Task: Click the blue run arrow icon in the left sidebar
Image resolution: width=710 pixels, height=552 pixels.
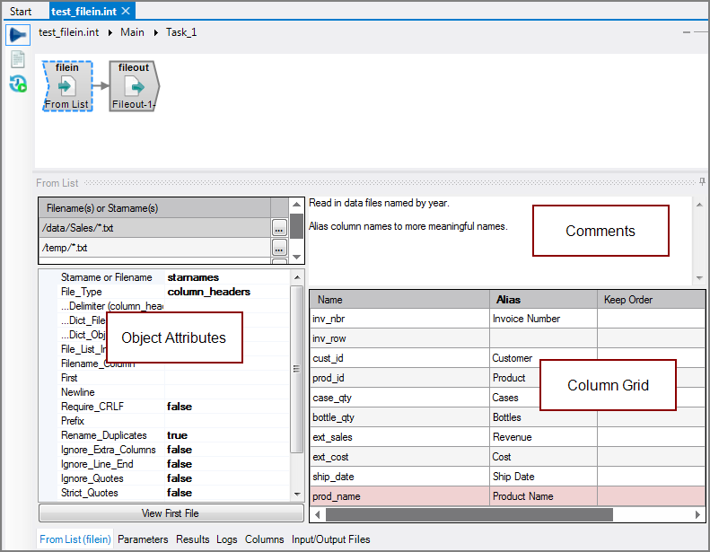Action: [x=17, y=35]
